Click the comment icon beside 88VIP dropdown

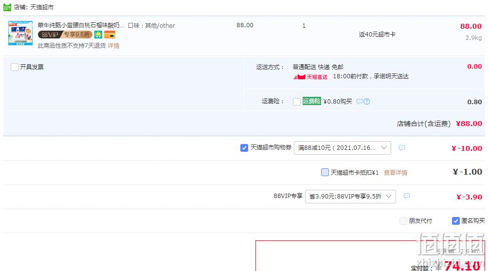pyautogui.click(x=407, y=196)
